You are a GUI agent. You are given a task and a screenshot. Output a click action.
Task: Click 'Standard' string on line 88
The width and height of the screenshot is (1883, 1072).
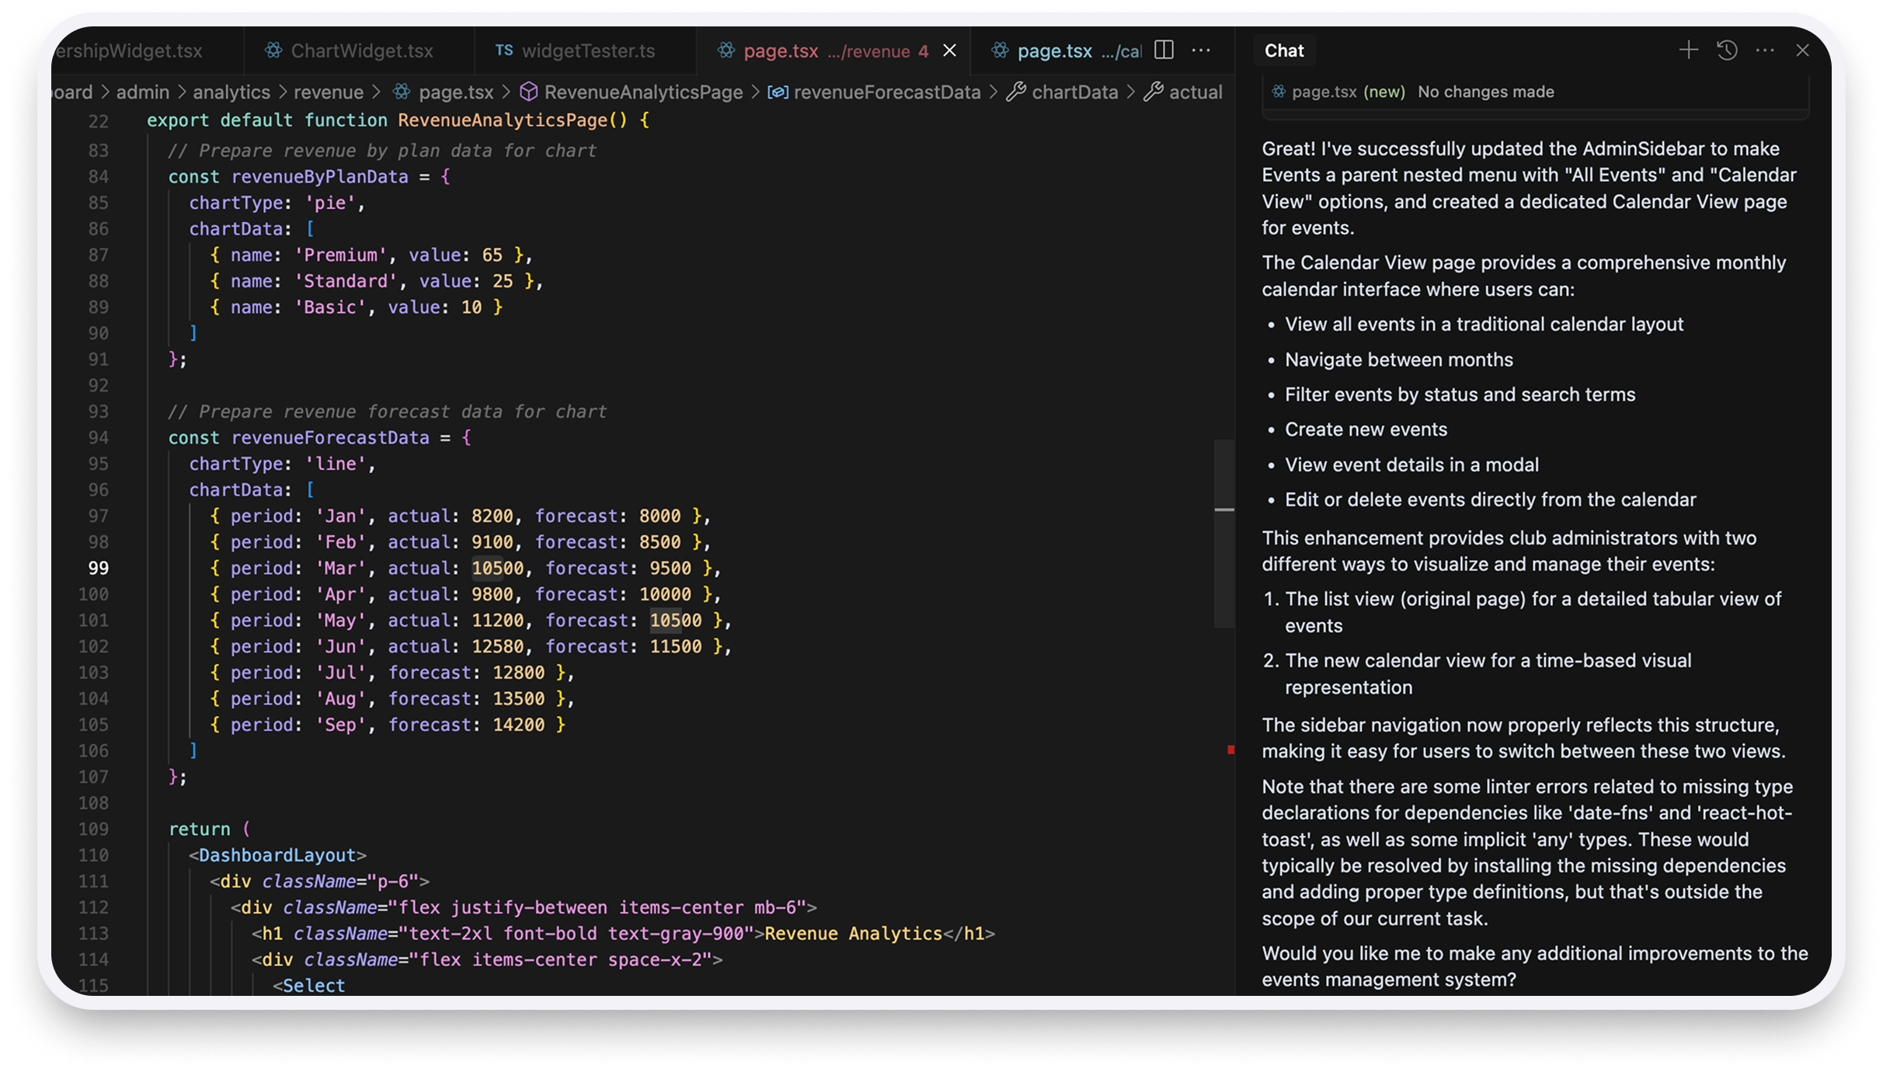pyautogui.click(x=346, y=281)
